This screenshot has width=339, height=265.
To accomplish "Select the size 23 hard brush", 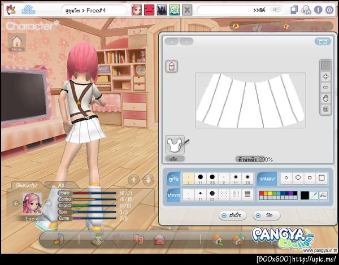I will pos(212,179).
